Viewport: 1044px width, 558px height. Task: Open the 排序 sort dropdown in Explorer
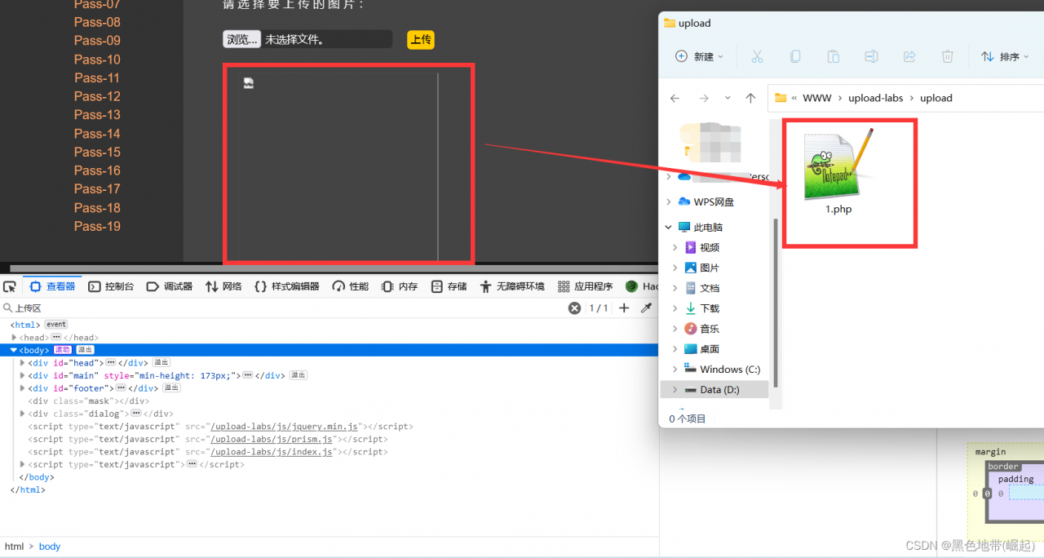(x=1005, y=56)
